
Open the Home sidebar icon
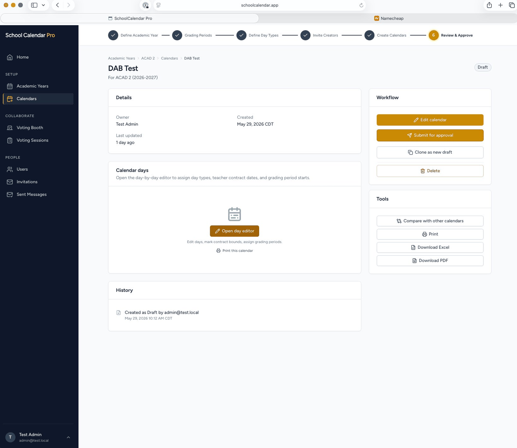(10, 57)
